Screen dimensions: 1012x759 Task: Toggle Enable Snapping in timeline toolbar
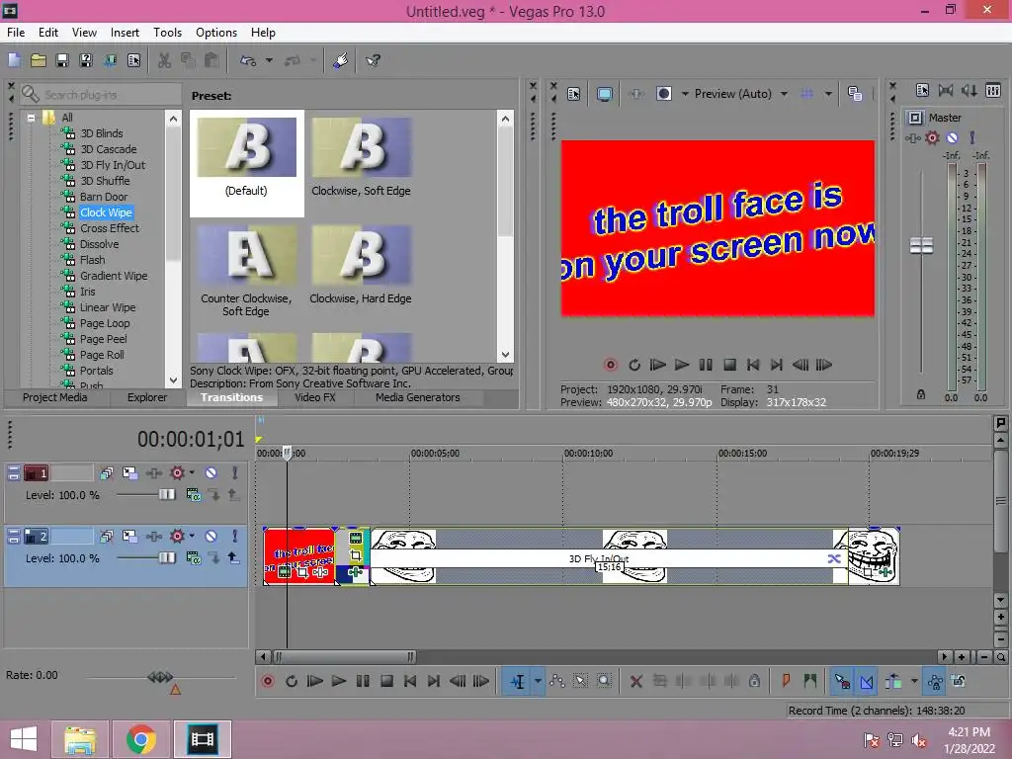(x=842, y=681)
